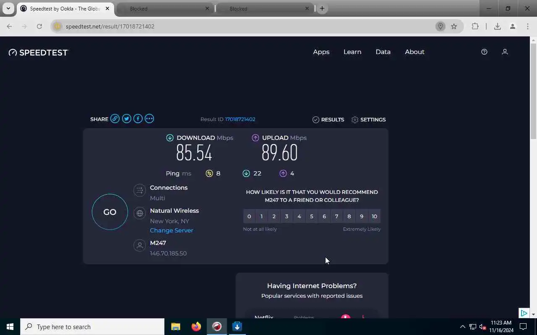Click the muted volume icon in system tray

click(x=482, y=327)
